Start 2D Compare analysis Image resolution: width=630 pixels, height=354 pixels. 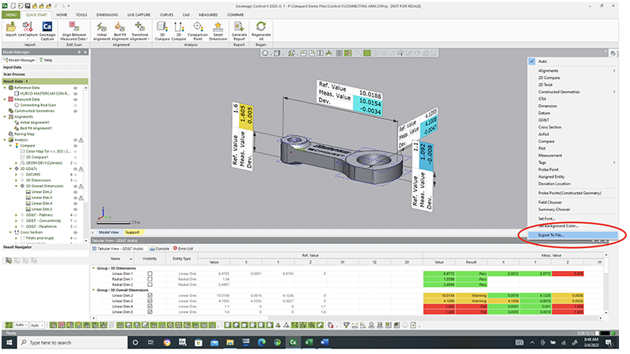179,31
